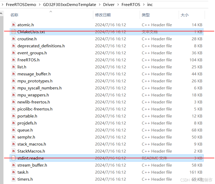215x184 pixels.
Task: Select the FreeRTOS.h file icon
Action: (x=13, y=60)
